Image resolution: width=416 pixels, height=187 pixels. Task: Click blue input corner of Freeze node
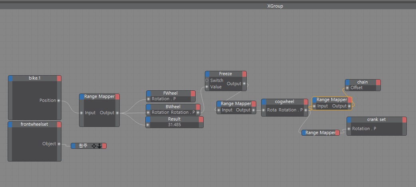tap(207, 74)
